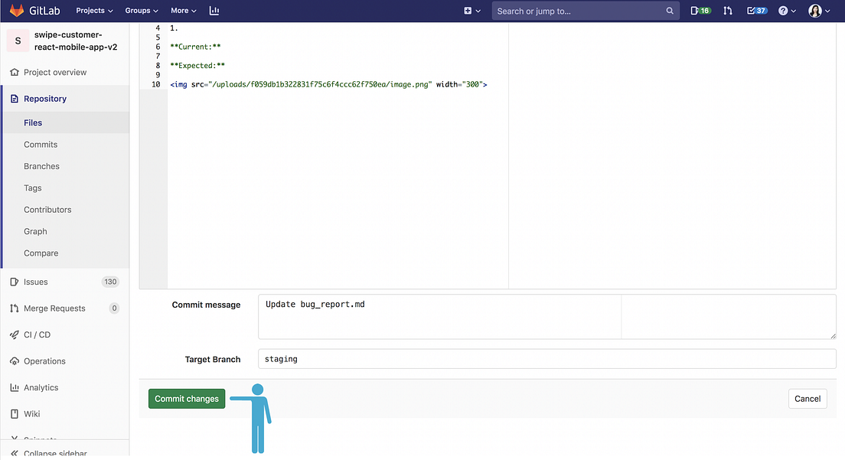Open swipe-customer-react-mobile-app-v2 project link

pos(76,41)
